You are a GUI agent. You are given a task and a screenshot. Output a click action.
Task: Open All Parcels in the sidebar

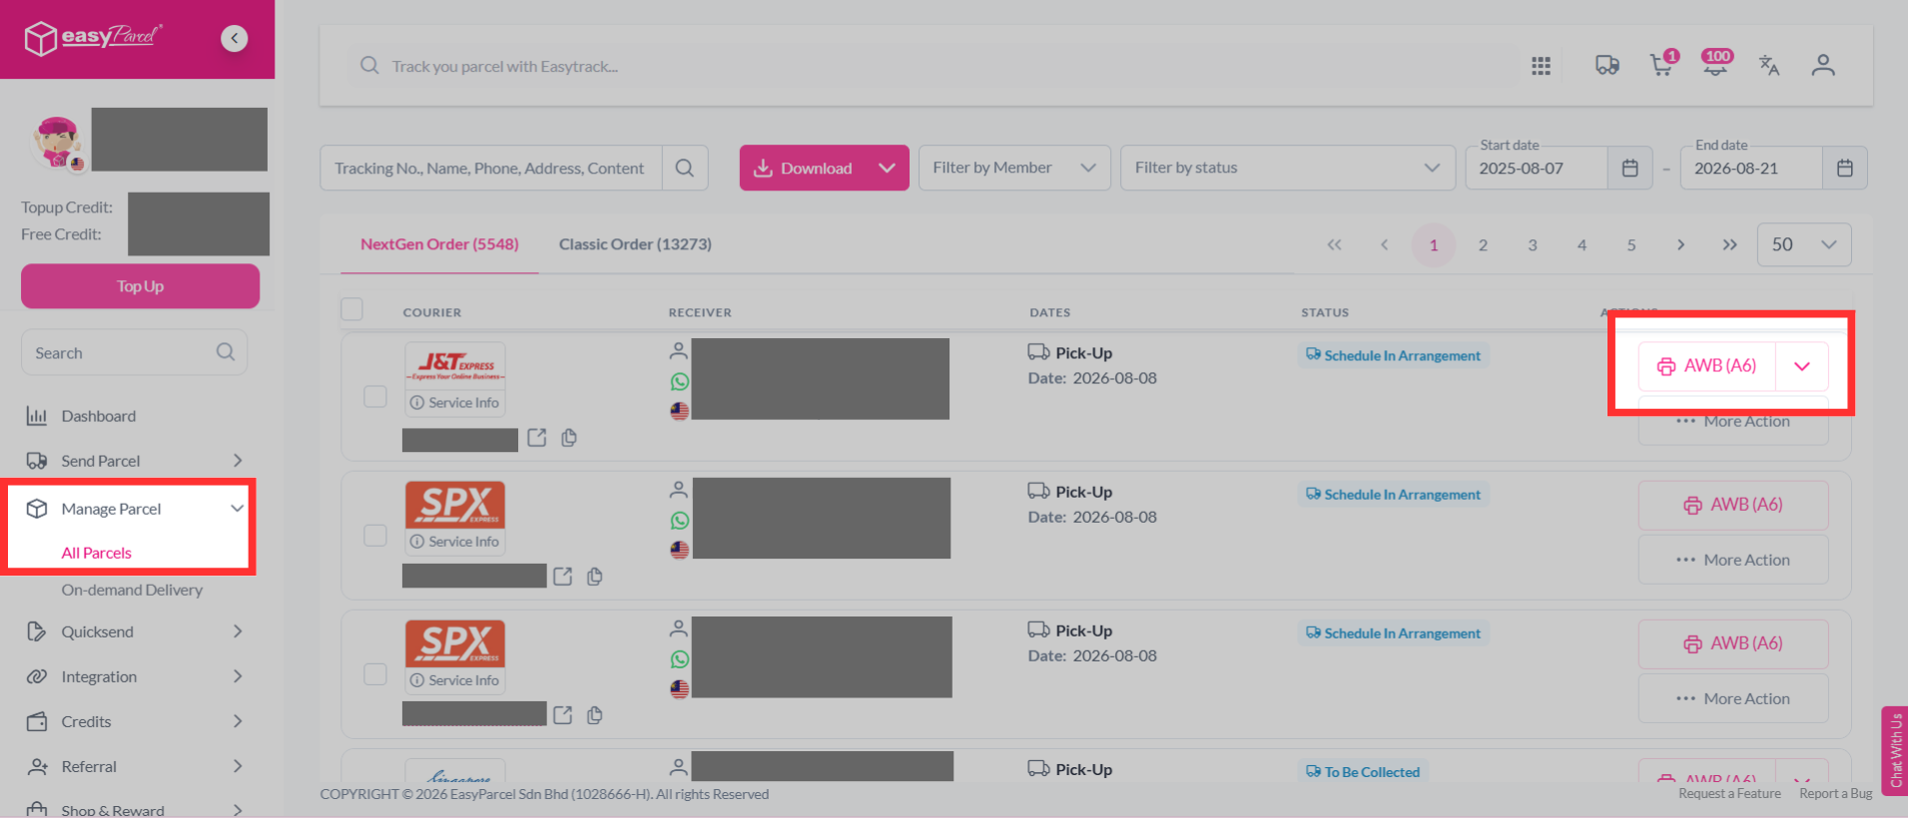coord(97,553)
